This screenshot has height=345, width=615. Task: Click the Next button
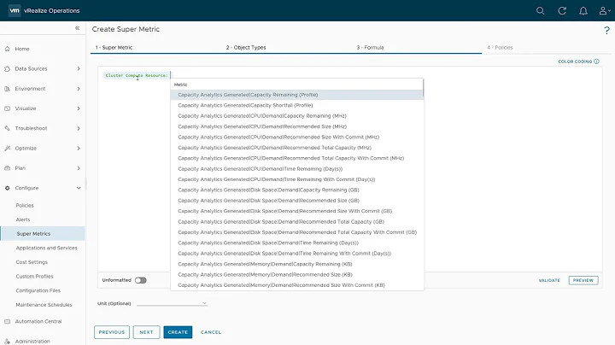pos(146,332)
